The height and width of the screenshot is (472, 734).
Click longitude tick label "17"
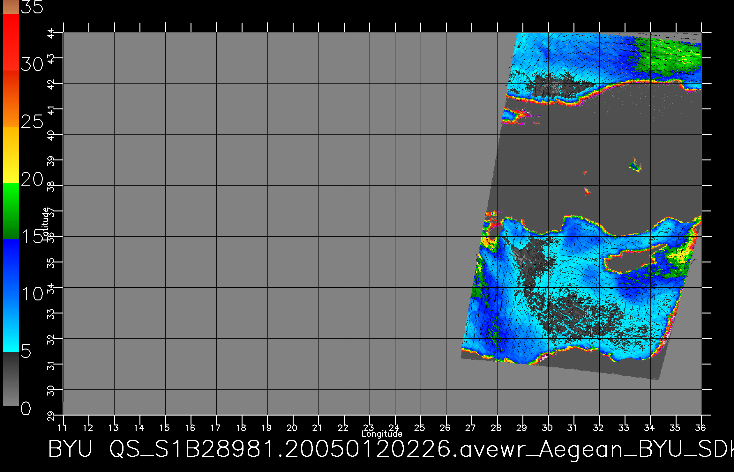click(215, 428)
